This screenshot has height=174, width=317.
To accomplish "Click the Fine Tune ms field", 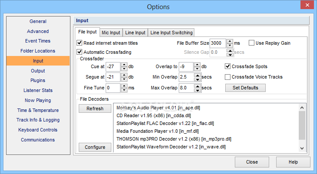I will 113,88.
